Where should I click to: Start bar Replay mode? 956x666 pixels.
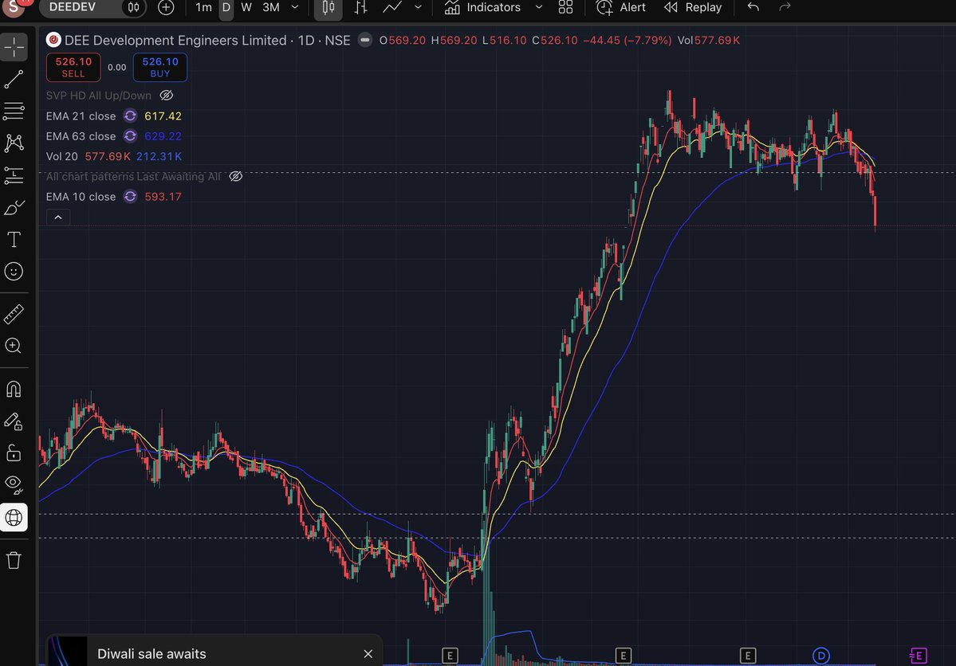point(693,7)
